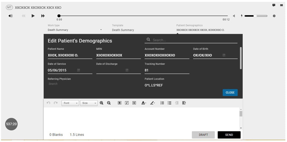
Task: Search for a Referring Physician
Action: [x=70, y=84]
